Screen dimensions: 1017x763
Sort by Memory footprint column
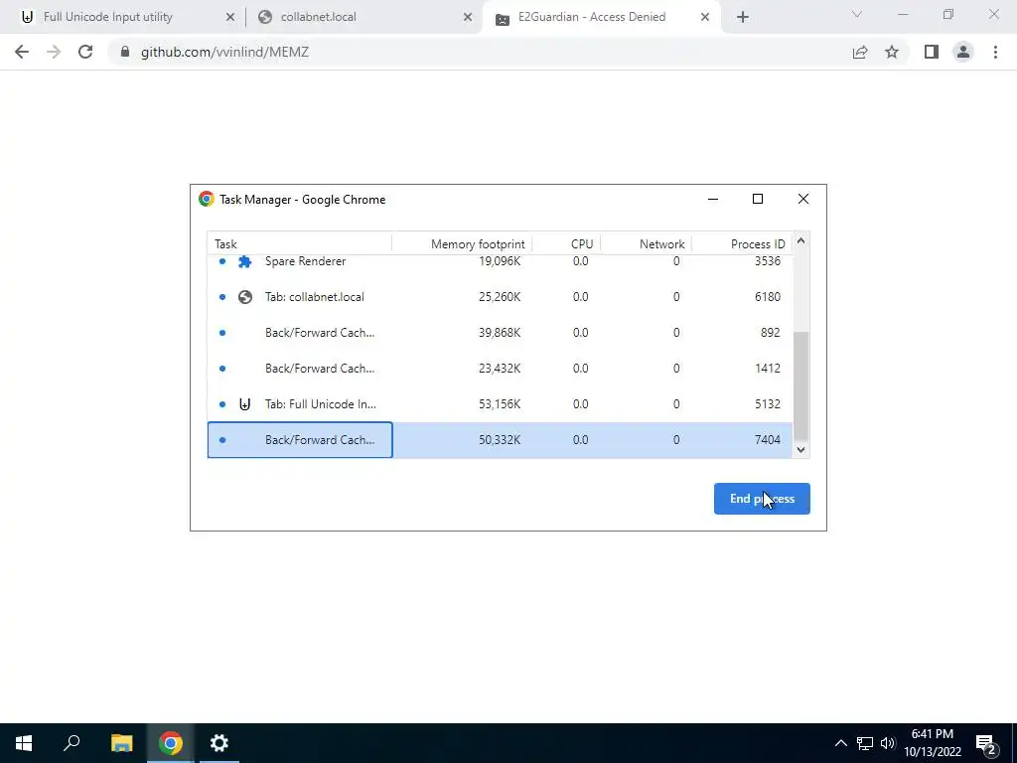pyautogui.click(x=462, y=244)
